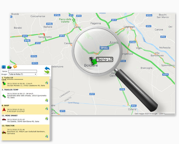Viewport: 179px width, 144px height.
Task: Click the 'Tacho LD' map label
Action: tap(105, 59)
